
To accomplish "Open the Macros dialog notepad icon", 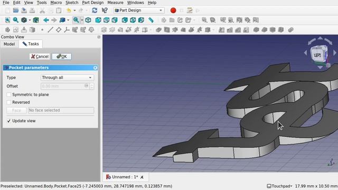I will [190, 11].
